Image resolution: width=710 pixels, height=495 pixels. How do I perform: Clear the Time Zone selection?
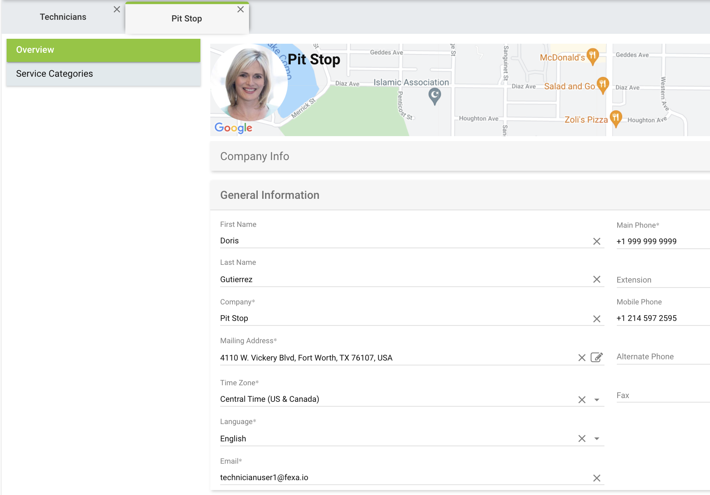click(581, 400)
